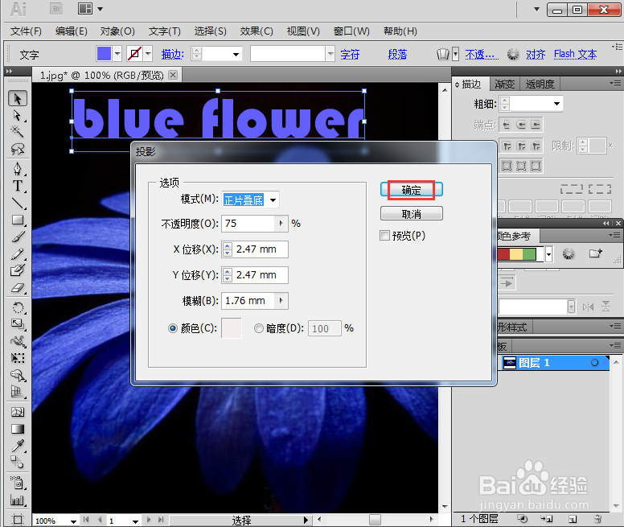Click the Cancel button in drop shadow dialog

pos(411,214)
